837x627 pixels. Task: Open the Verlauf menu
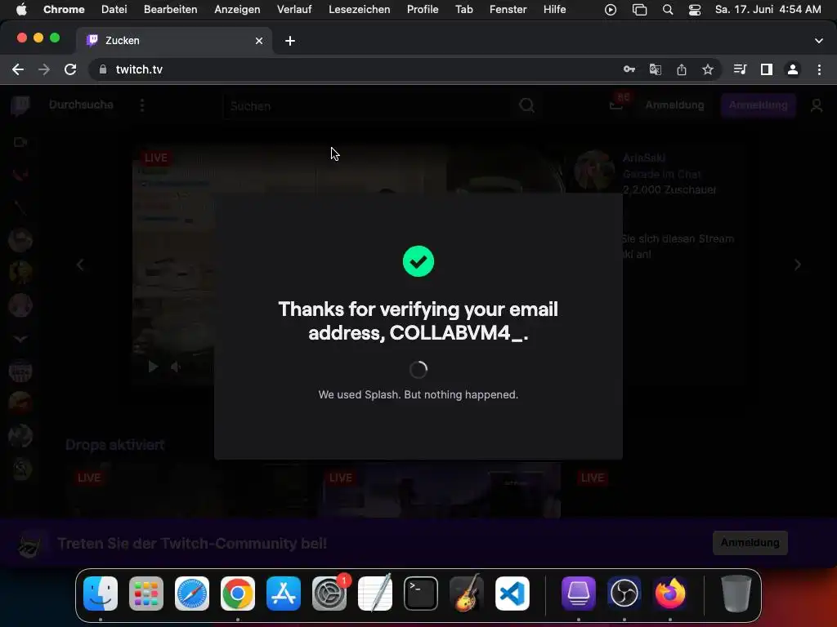pyautogui.click(x=294, y=9)
